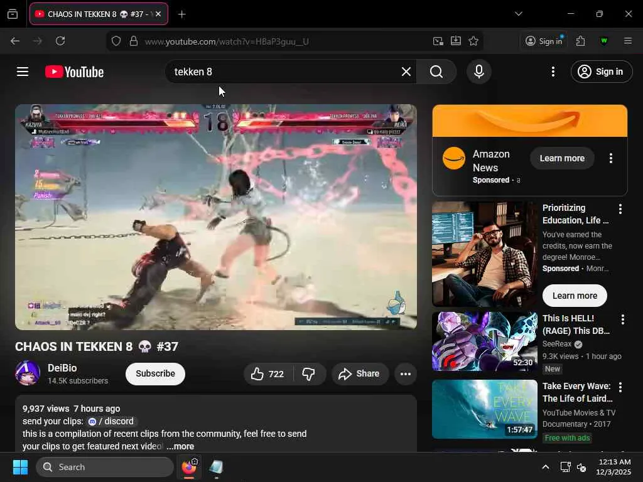This screenshot has width=643, height=482.
Task: Open the DeiBio channel name link
Action: [x=62, y=368]
